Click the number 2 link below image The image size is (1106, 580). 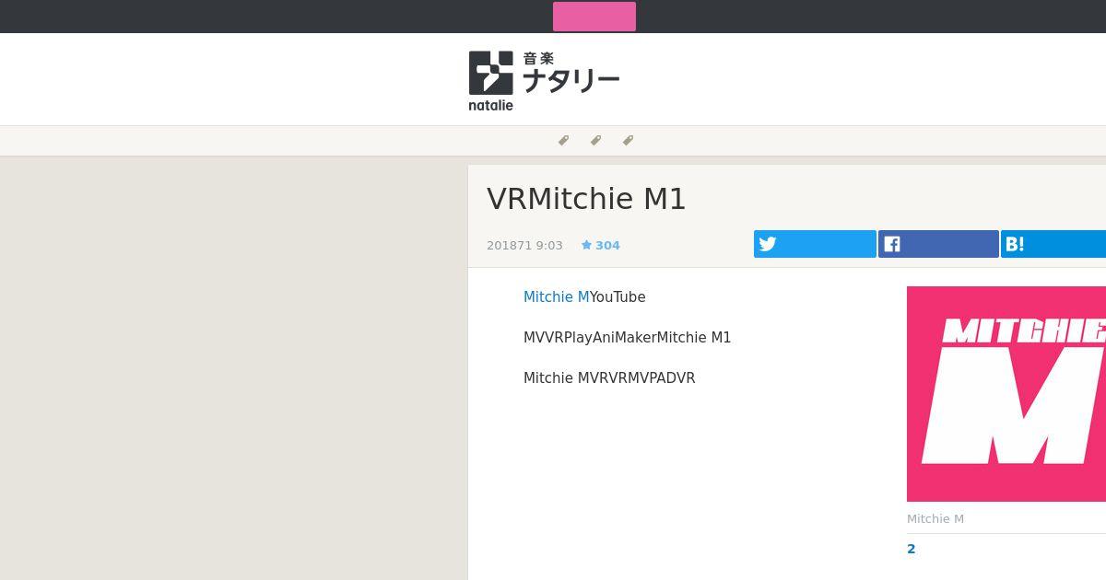(912, 549)
